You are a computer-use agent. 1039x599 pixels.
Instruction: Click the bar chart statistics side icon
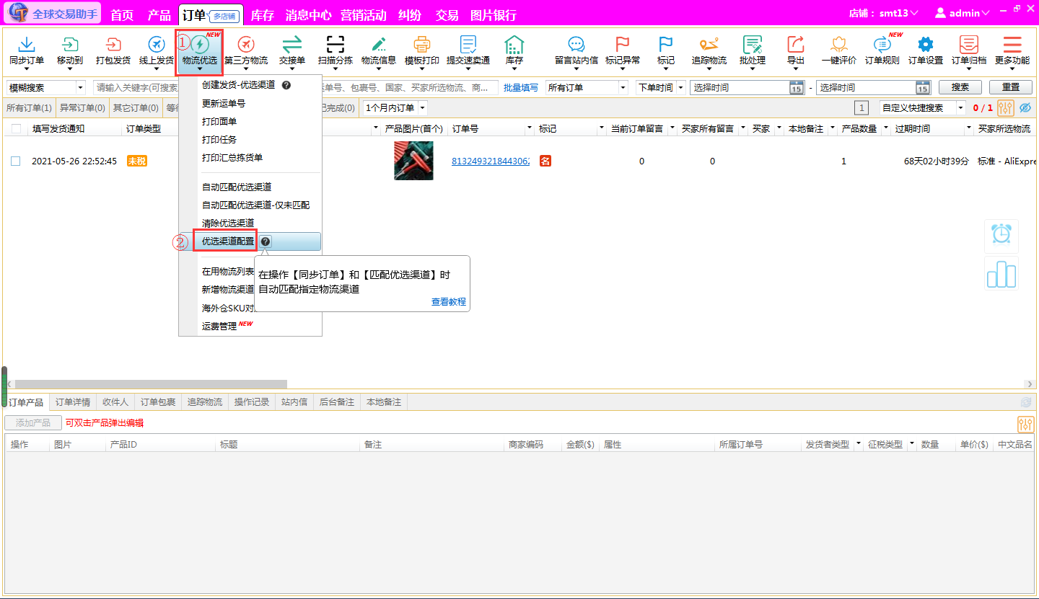coord(1001,274)
